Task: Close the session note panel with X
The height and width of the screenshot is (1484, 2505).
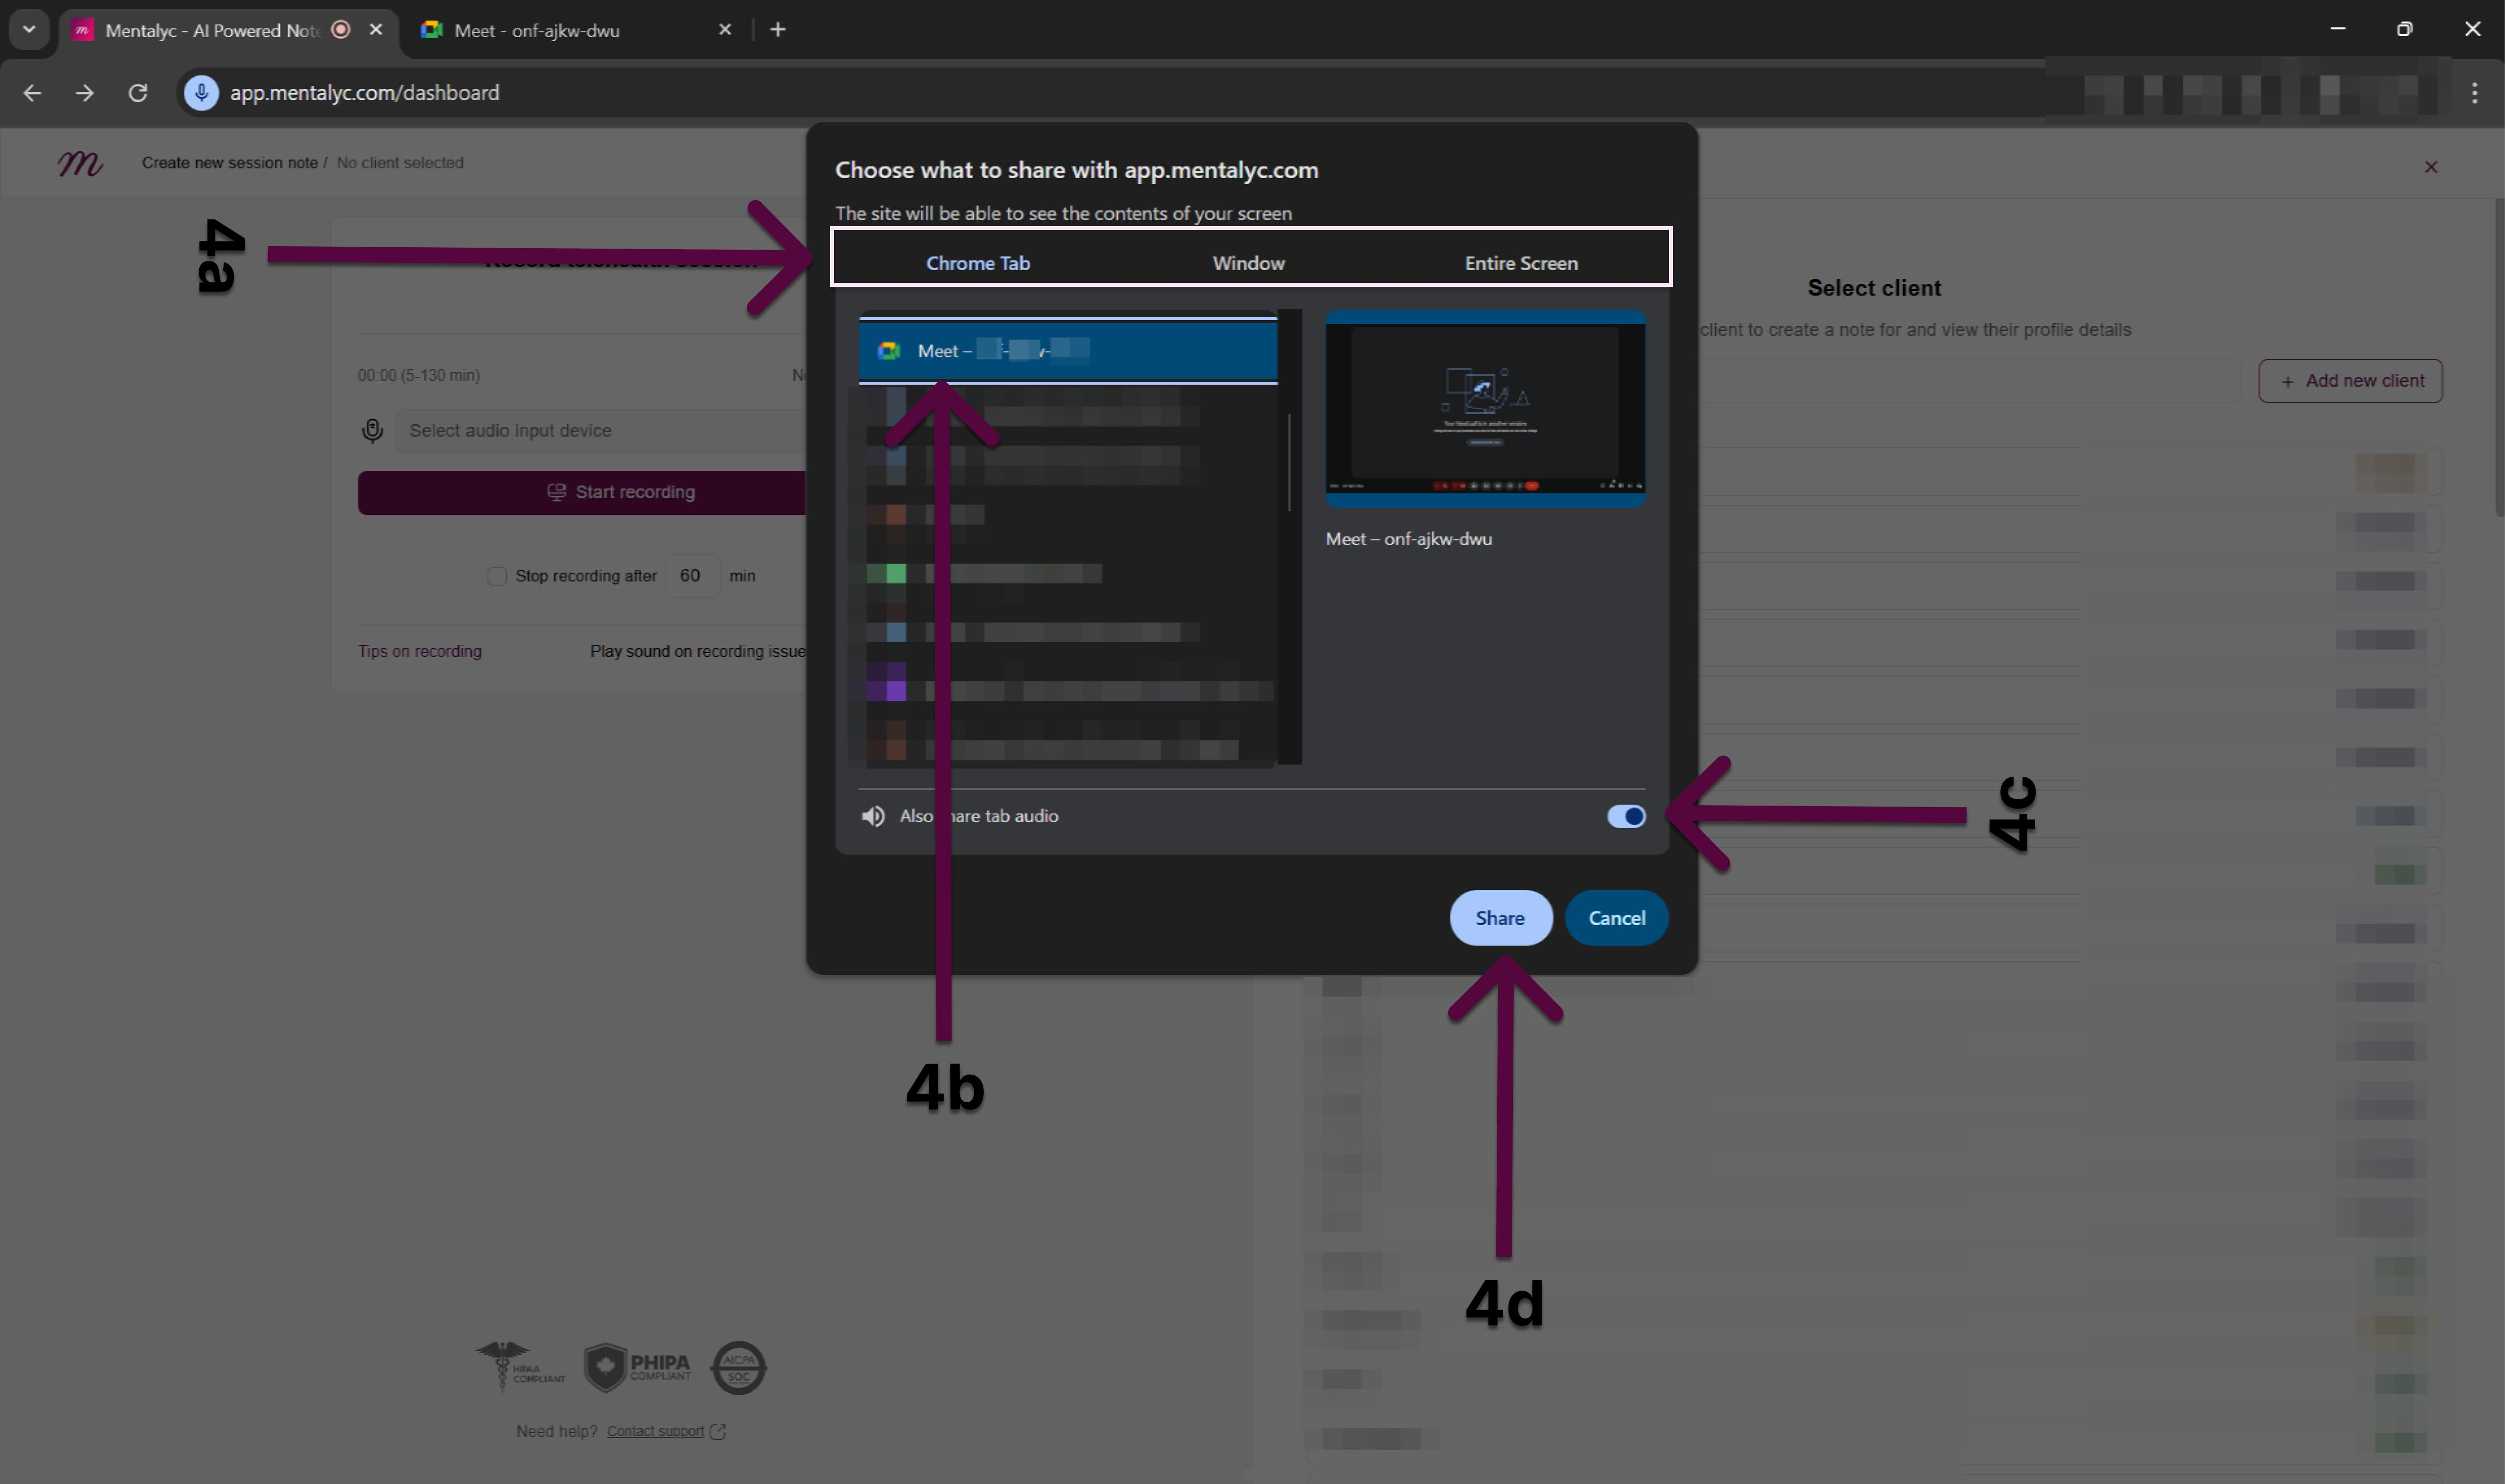Action: coord(2430,167)
